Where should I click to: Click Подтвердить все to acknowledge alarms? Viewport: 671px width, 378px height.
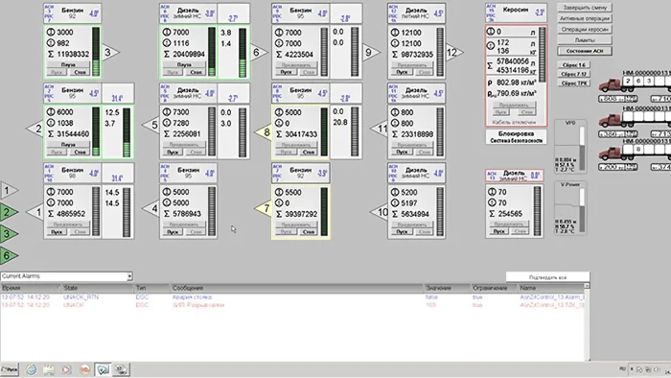(x=547, y=277)
